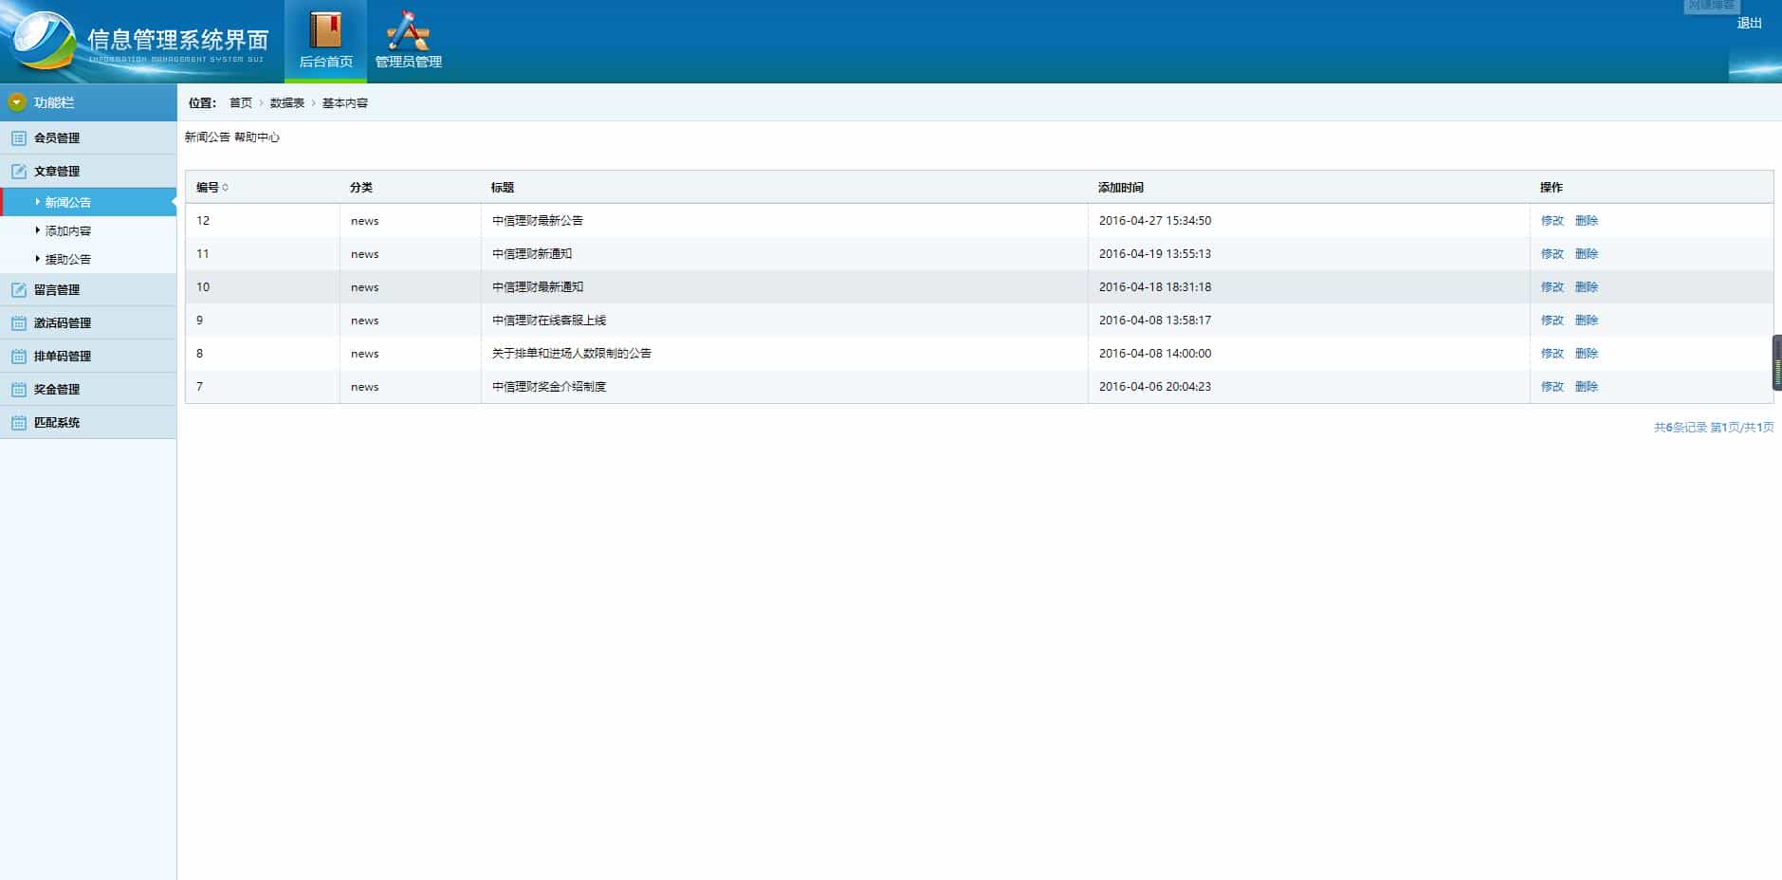
Task: Select the 文章管理 edit icon
Action: (x=17, y=172)
